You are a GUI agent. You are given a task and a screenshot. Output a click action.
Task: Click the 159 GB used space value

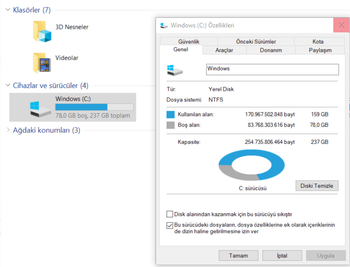pos(320,114)
